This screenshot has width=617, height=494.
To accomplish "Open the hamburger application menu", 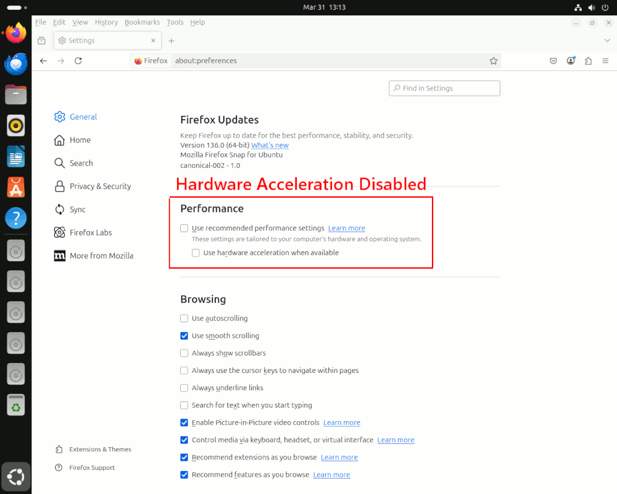I will point(606,61).
